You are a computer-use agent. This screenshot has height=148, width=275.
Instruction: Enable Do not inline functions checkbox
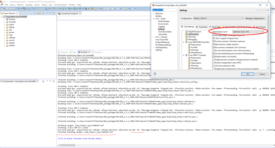point(214,50)
